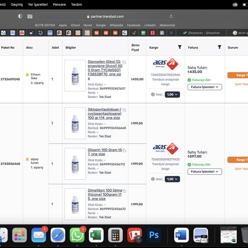The height and width of the screenshot is (248, 248).
Task: Click the orange Kargo button for alpay turan
Action: [238, 160]
